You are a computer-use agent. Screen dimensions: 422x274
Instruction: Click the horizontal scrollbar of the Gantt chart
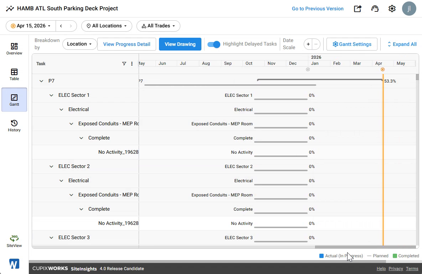click(x=365, y=247)
